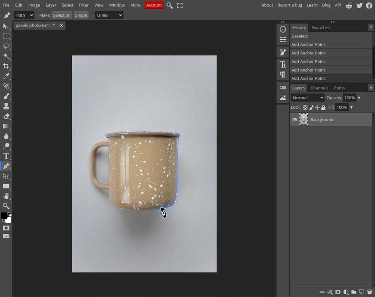Screen dimensions: 375x297
Task: Click the white background color swatch
Action: [9, 220]
